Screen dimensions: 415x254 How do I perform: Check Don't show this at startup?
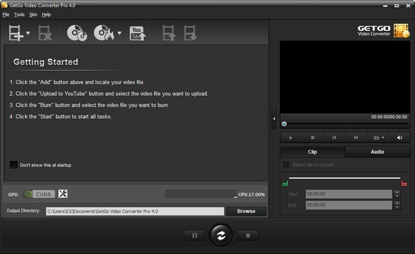[14, 165]
